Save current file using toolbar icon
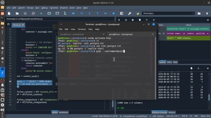The height and width of the screenshot is (118, 211). pos(25,13)
